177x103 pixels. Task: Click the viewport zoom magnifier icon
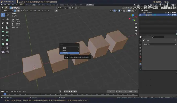[136, 24]
